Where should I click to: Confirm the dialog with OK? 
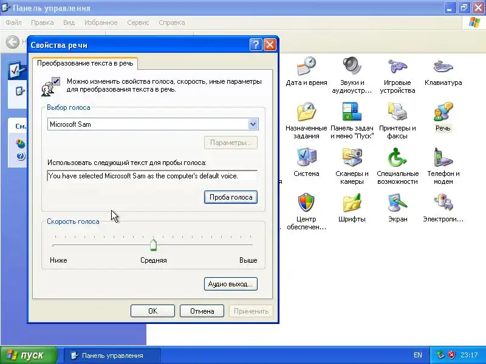pos(152,311)
